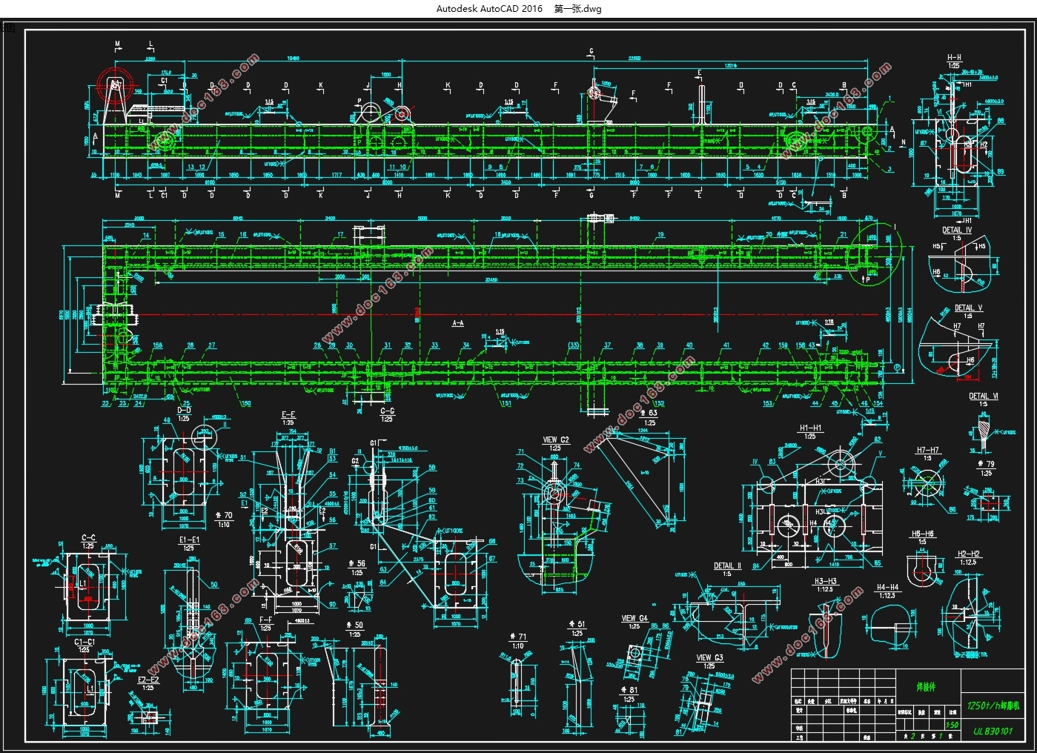Click the H2-H2 section label
This screenshot has height=753, width=1037.
(968, 554)
